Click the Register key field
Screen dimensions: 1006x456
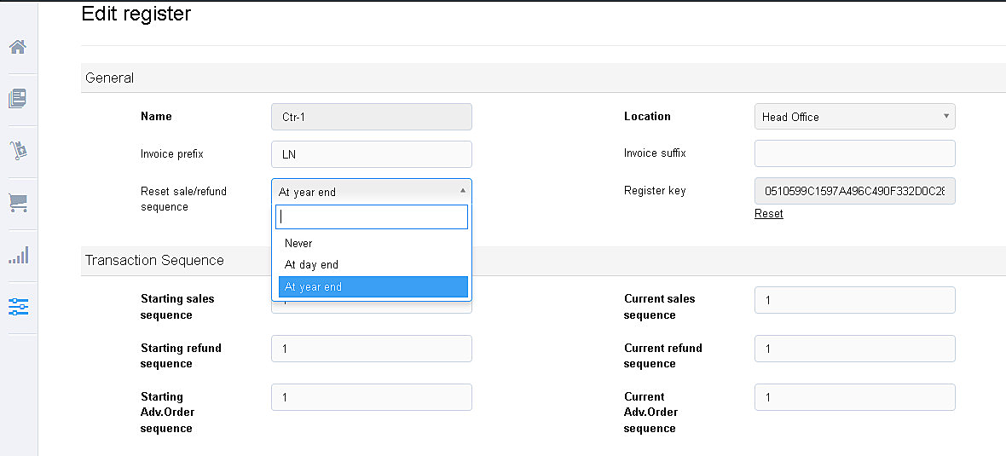click(854, 192)
